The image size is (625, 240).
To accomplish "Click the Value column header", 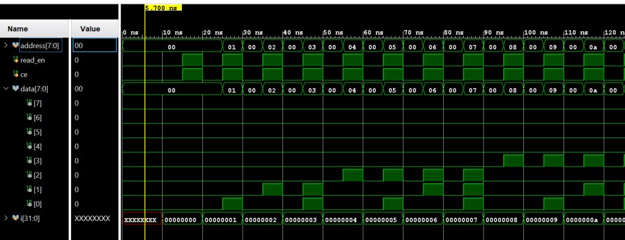I will click(x=93, y=28).
